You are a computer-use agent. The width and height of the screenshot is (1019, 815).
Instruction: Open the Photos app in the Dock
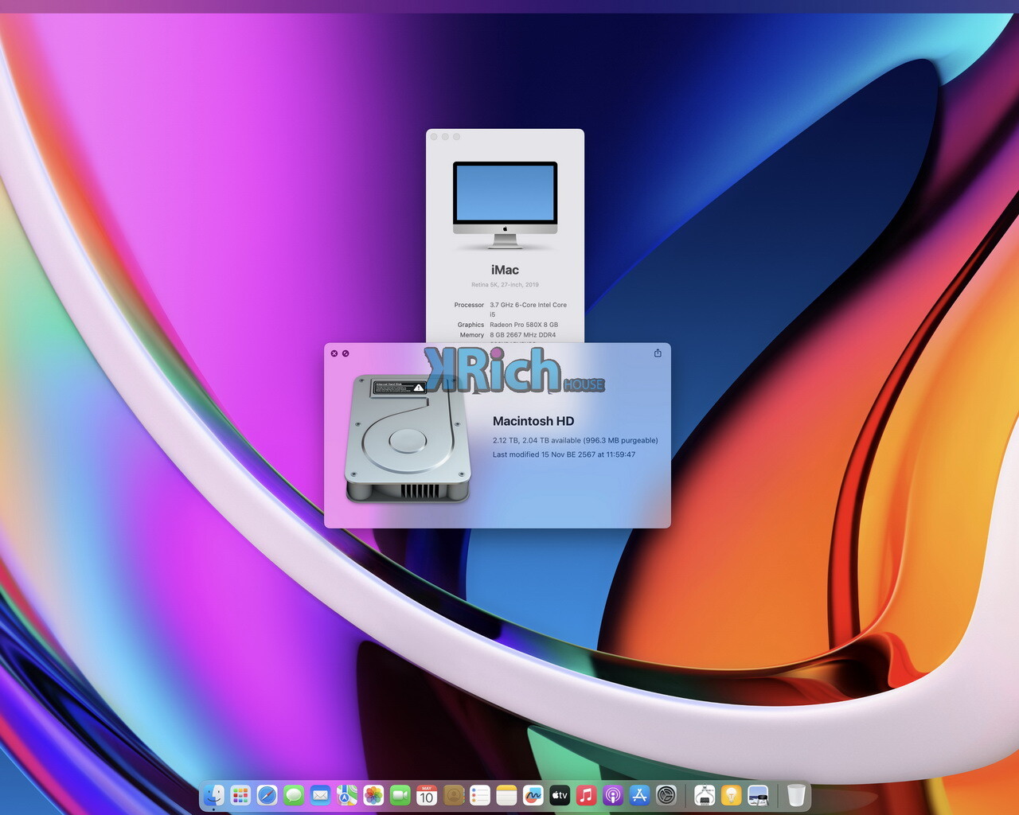point(373,794)
